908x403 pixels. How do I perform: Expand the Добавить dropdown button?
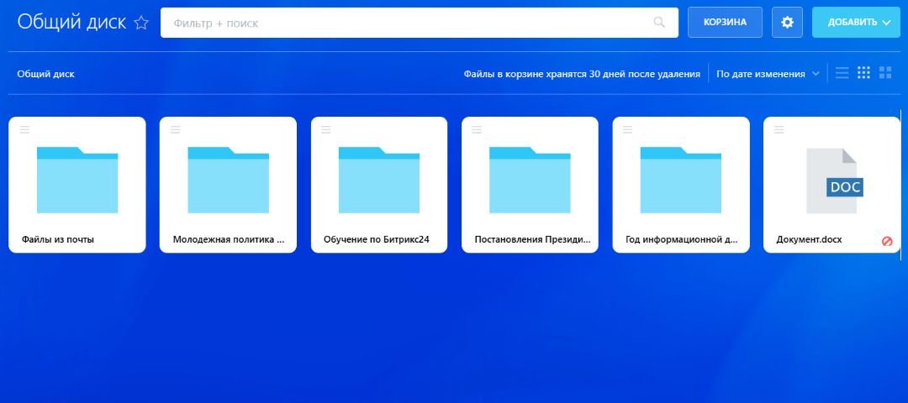(856, 23)
